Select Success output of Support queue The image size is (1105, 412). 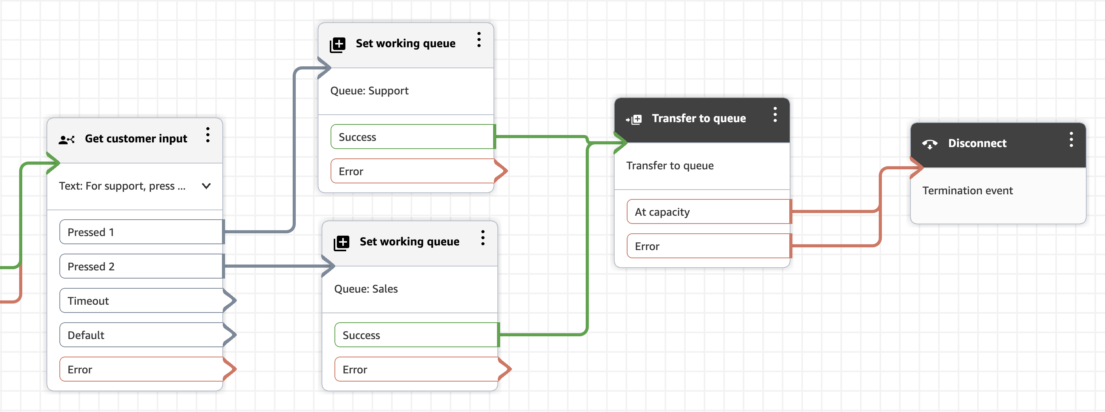tap(412, 137)
